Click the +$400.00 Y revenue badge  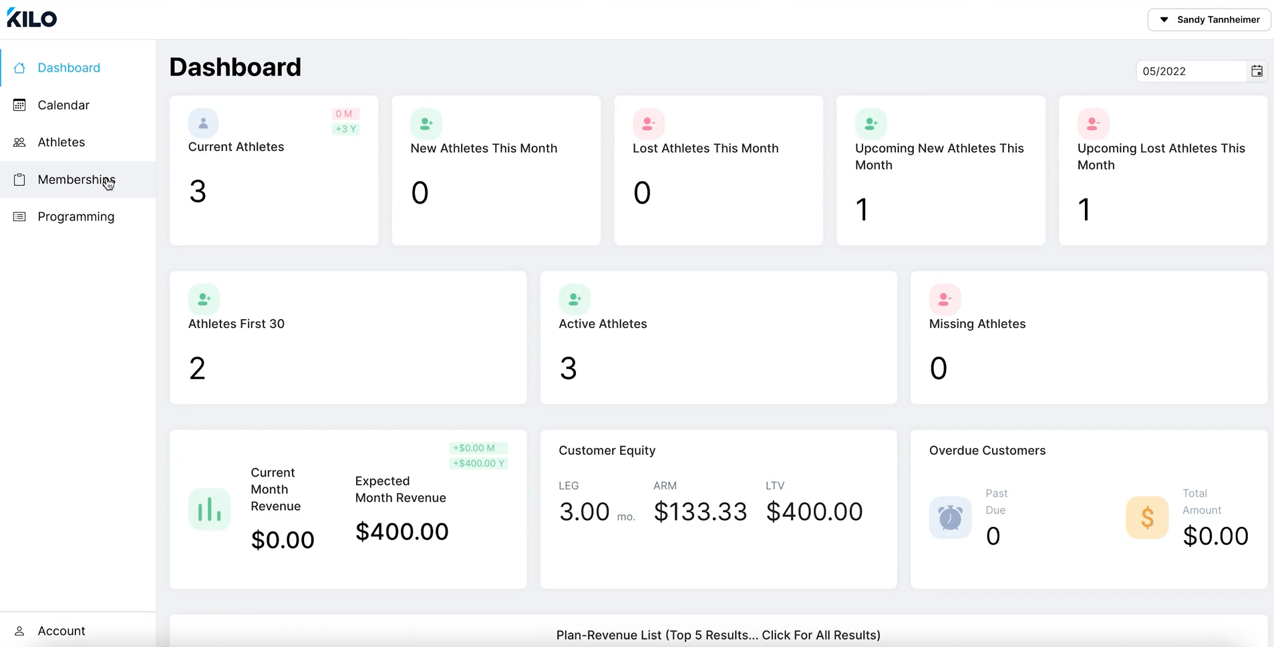[x=478, y=463]
